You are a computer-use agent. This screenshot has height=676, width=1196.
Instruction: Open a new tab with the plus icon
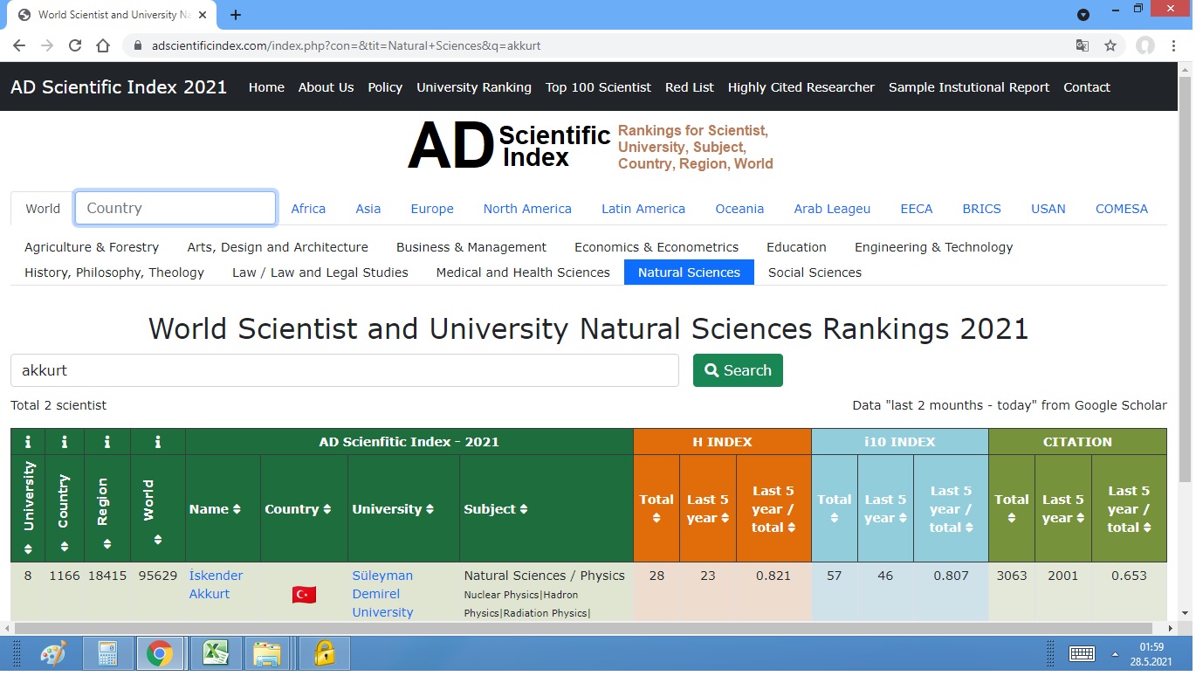(236, 15)
